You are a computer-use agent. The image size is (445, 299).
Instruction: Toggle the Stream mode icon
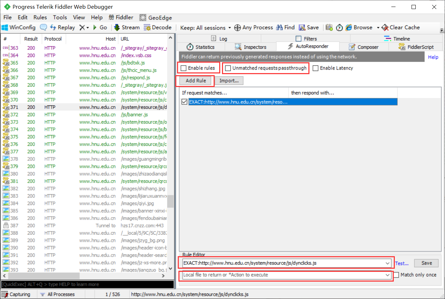tap(117, 27)
